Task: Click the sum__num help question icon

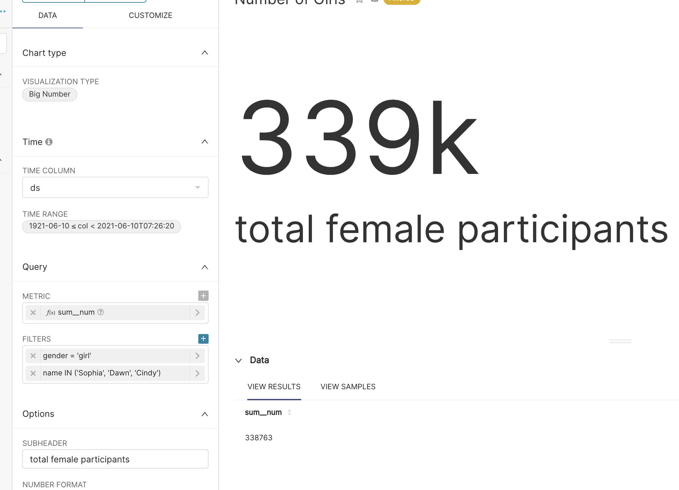Action: click(x=101, y=312)
